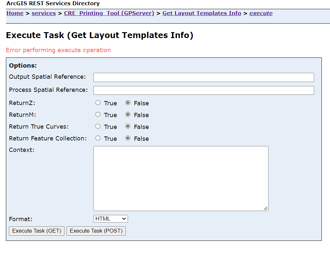Select False for Return Feature Collection
This screenshot has width=330, height=253.
(x=128, y=138)
